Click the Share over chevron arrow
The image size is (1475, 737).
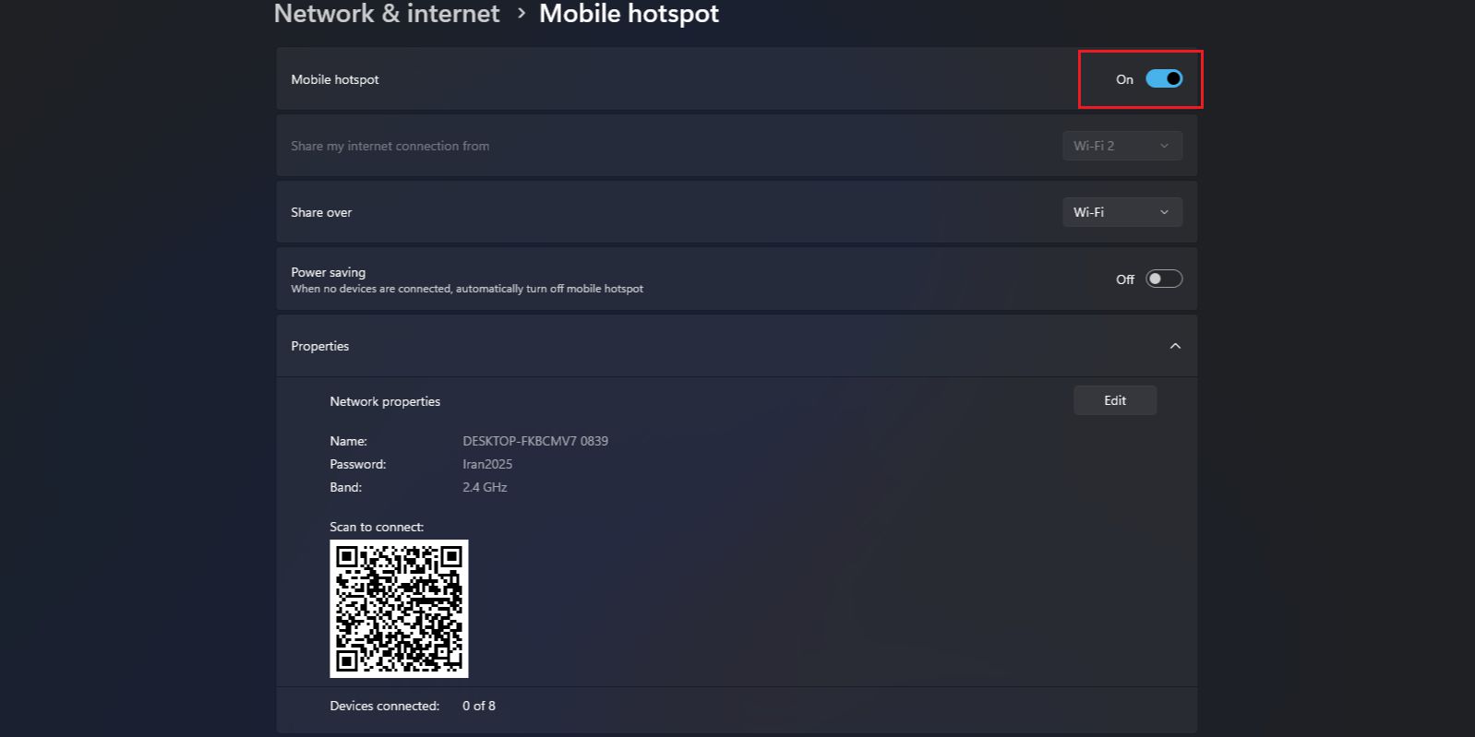[1164, 212]
